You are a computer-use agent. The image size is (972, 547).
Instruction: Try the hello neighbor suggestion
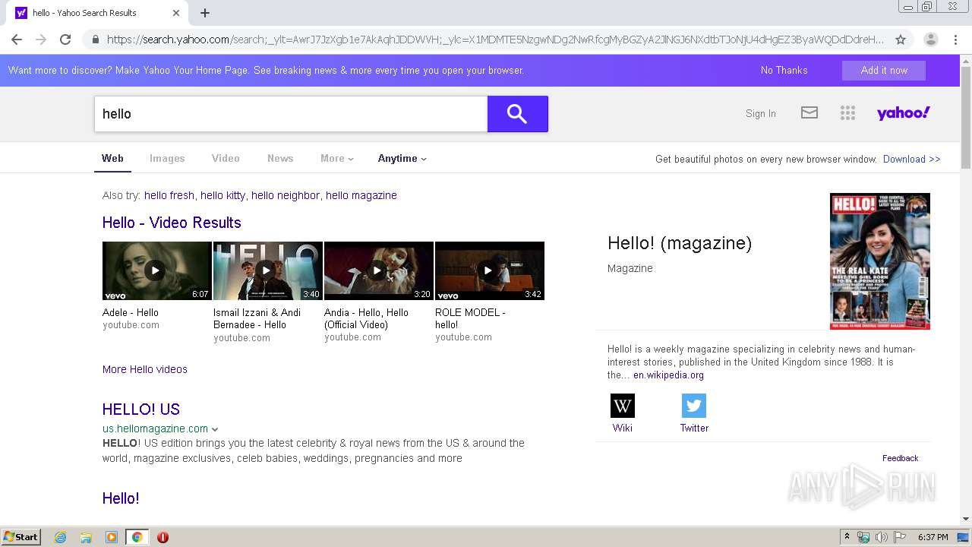[x=286, y=195]
